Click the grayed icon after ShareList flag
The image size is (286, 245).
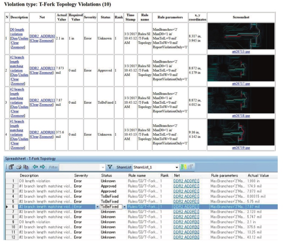(x=191, y=167)
